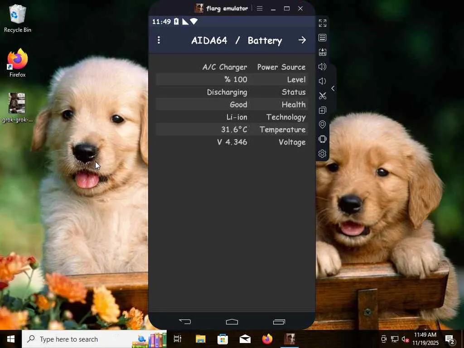Open the taskbar clock showing 11:49 AM

[425, 339]
